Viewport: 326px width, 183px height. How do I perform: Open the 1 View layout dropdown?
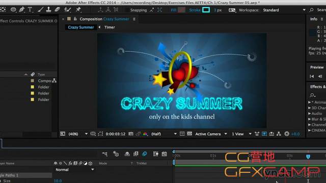click(241, 134)
